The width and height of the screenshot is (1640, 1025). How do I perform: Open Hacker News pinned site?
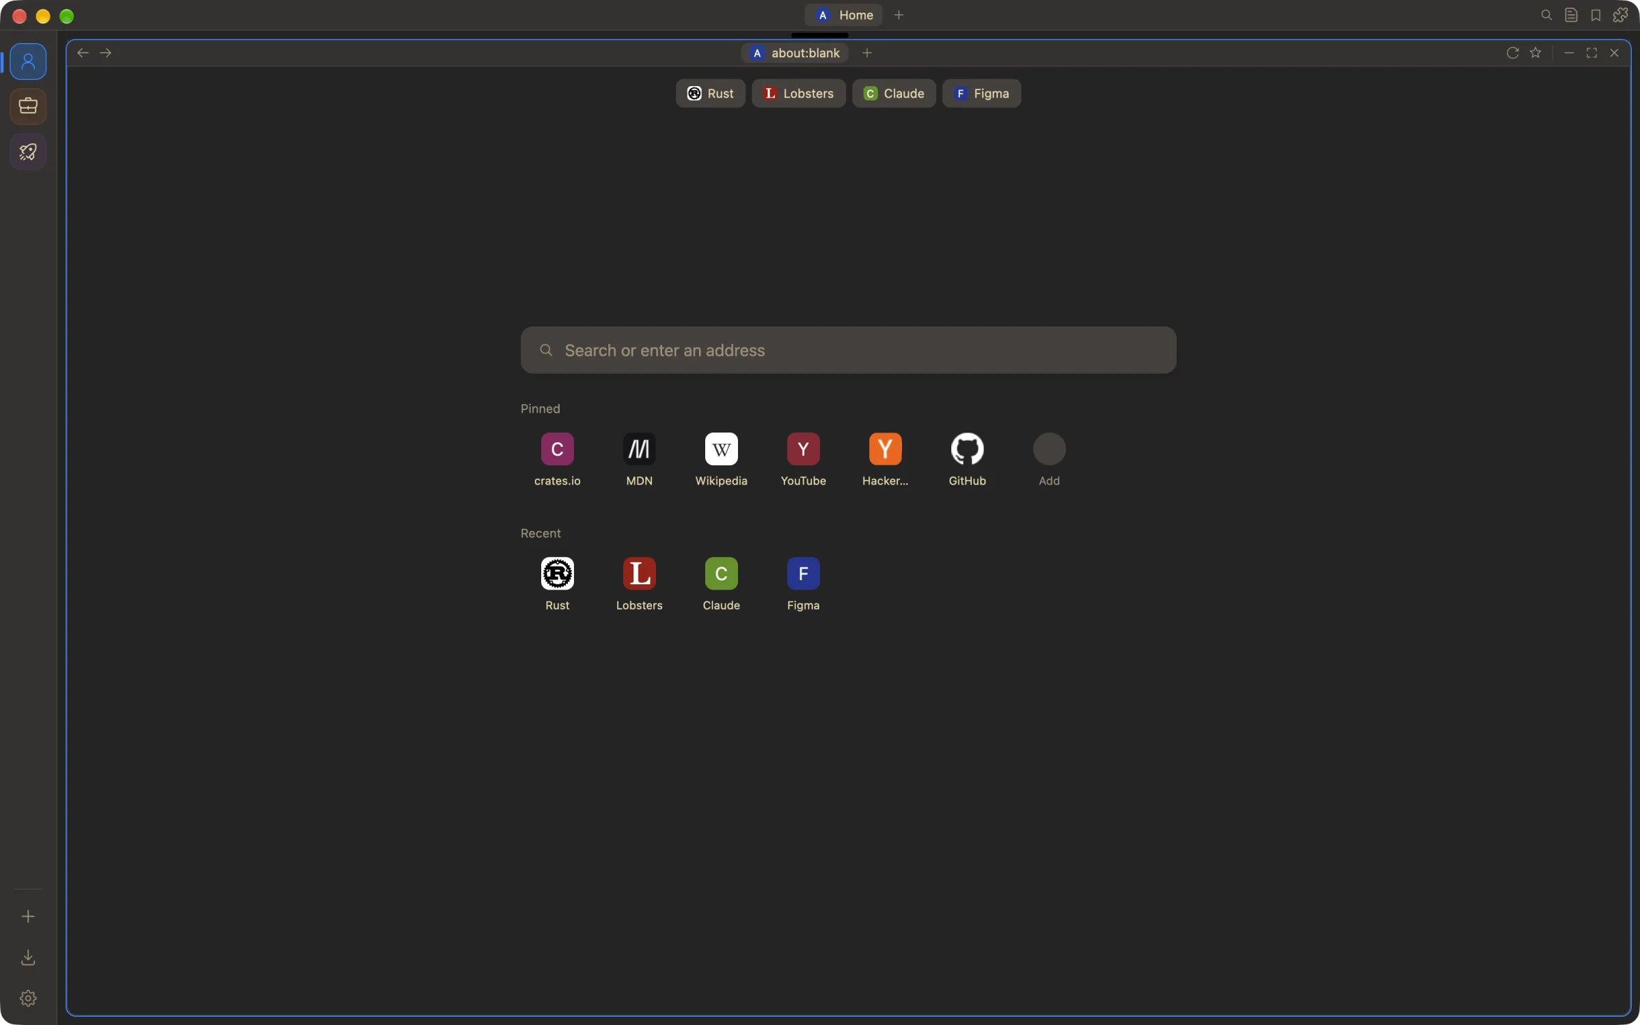tap(885, 459)
